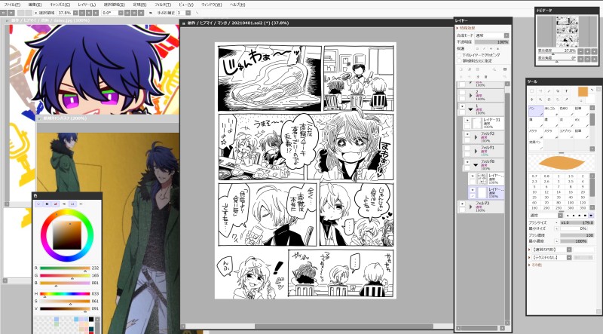This screenshot has width=603, height=334.
Task: Select the move layer tool
Action: pos(532,100)
